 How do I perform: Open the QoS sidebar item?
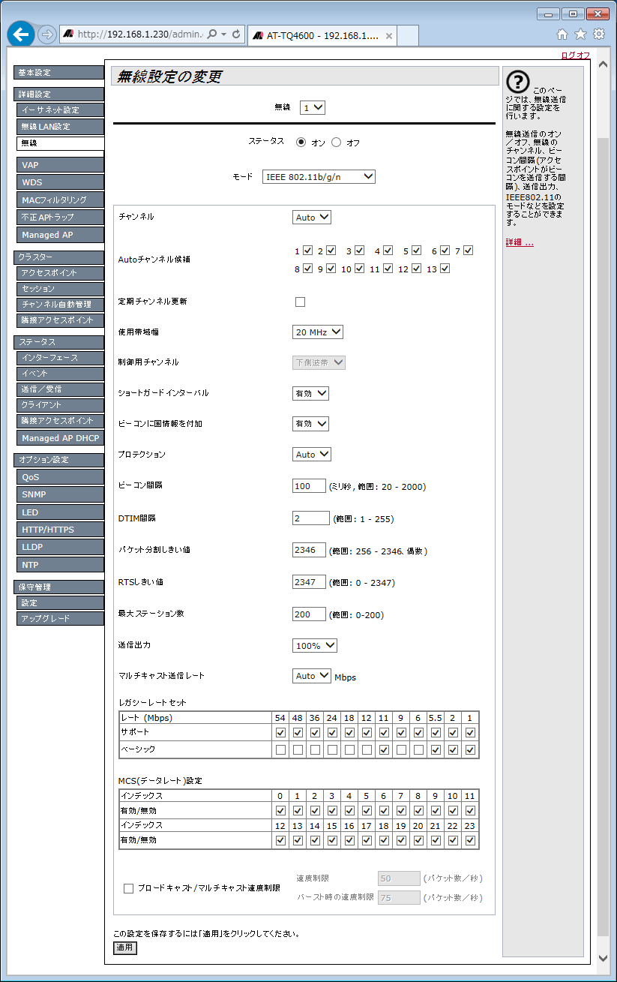click(60, 477)
